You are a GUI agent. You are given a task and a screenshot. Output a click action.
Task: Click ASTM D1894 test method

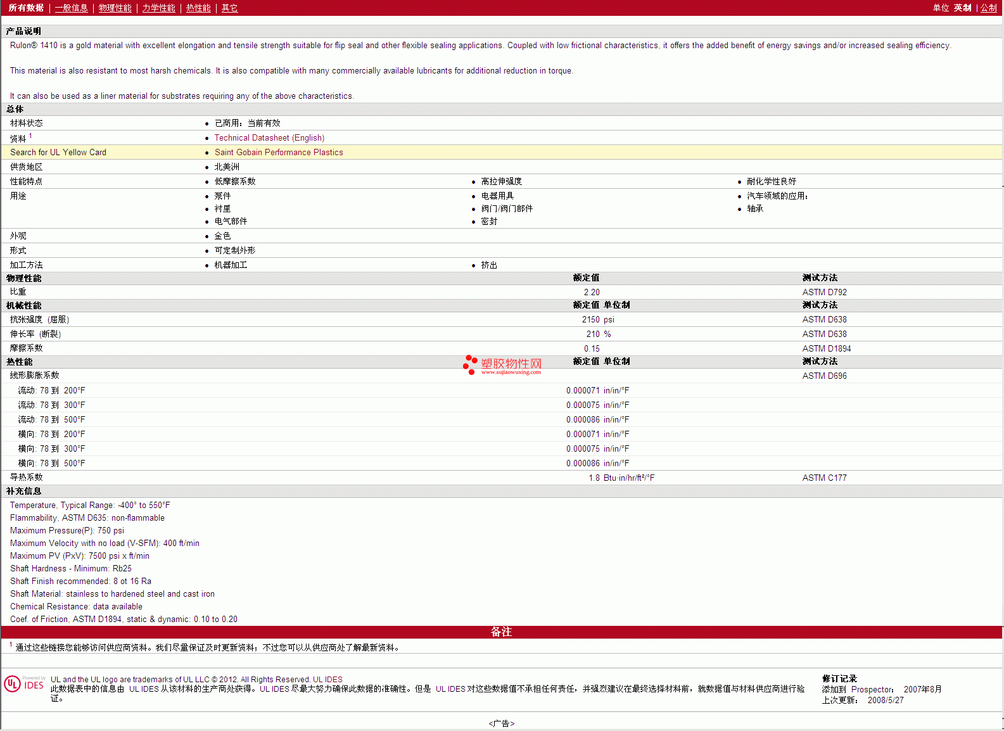pos(827,349)
